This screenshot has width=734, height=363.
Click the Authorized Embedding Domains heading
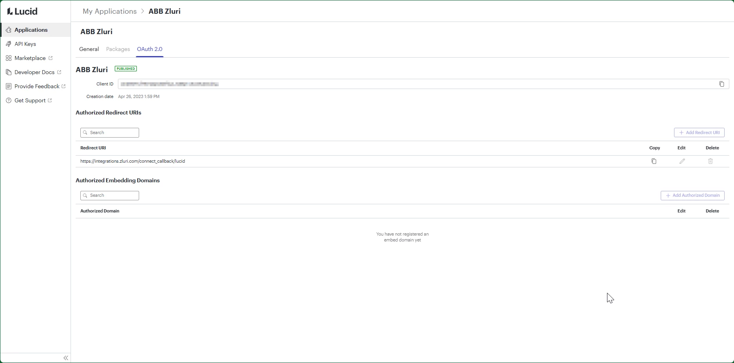click(x=118, y=180)
